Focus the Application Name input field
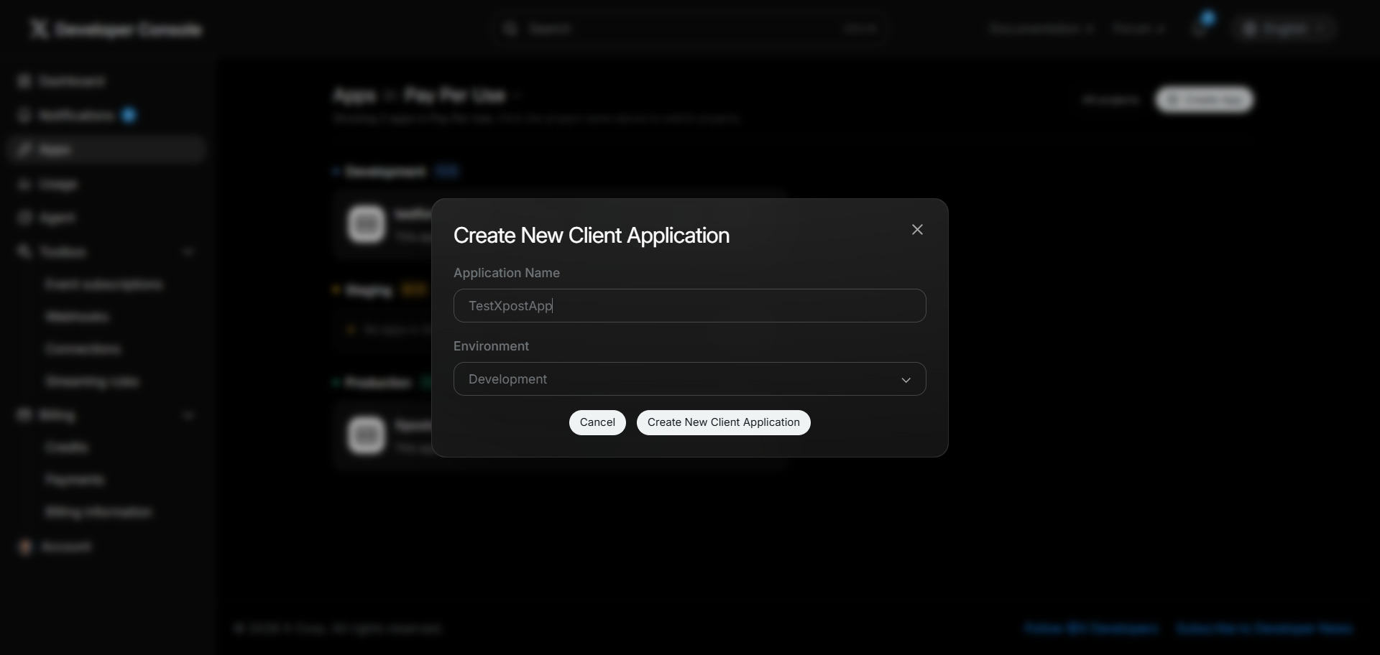Image resolution: width=1380 pixels, height=655 pixels. [x=690, y=306]
